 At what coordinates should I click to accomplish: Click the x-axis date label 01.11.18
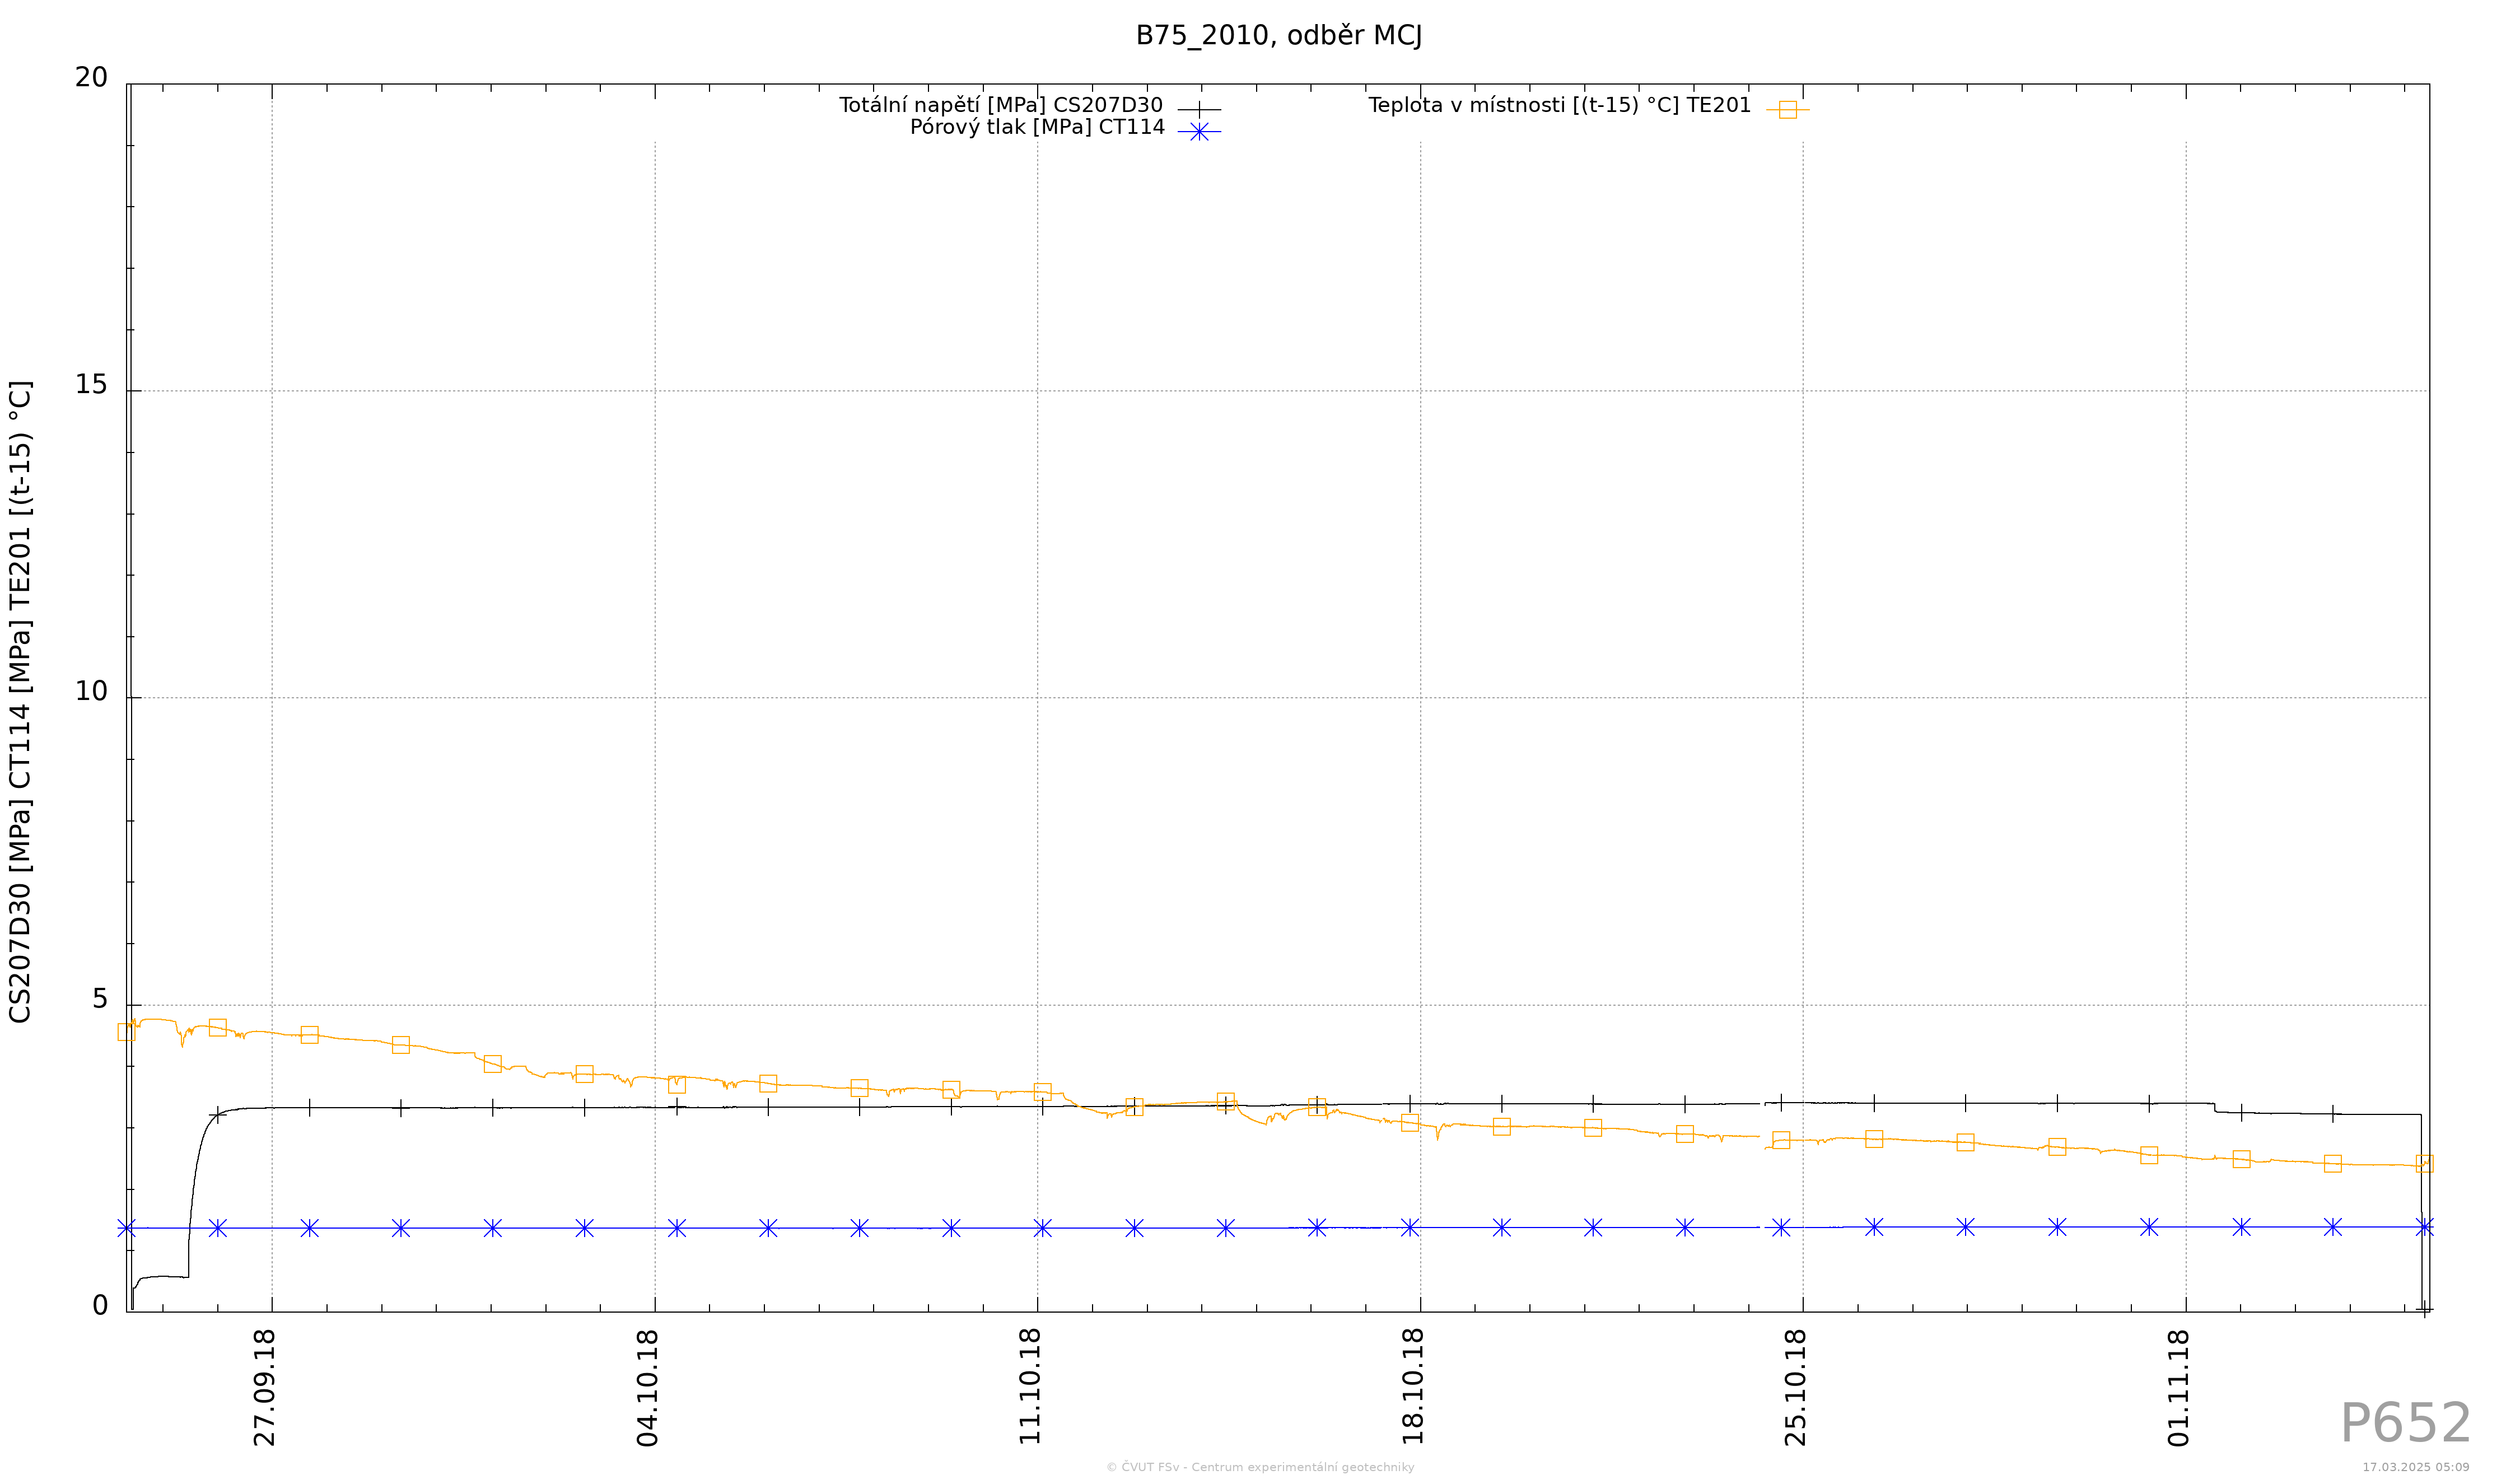tap(2179, 1387)
